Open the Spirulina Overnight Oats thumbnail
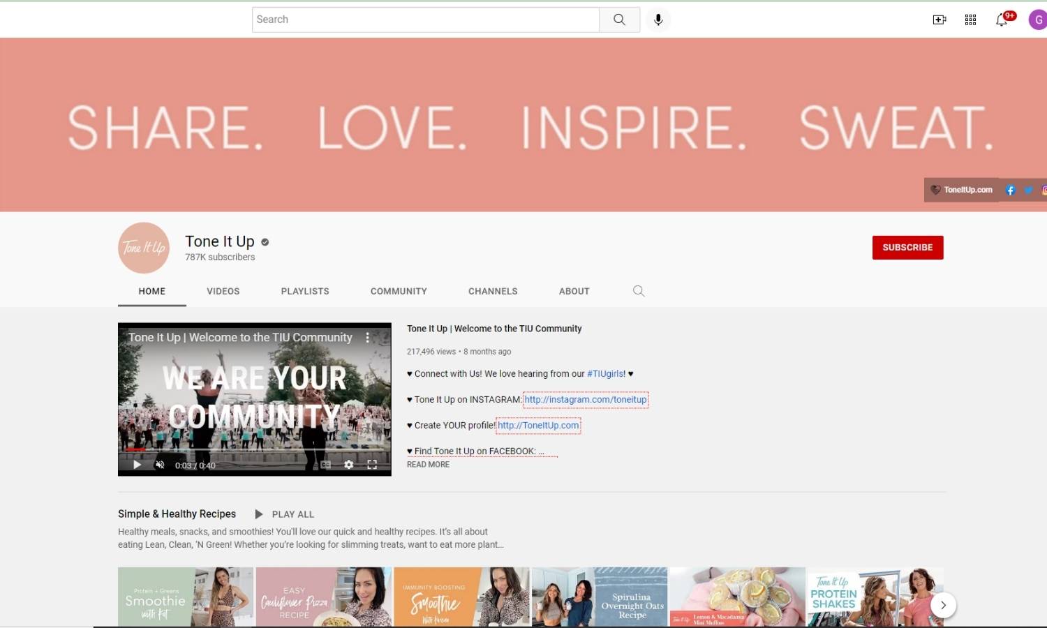The width and height of the screenshot is (1047, 628). click(600, 597)
